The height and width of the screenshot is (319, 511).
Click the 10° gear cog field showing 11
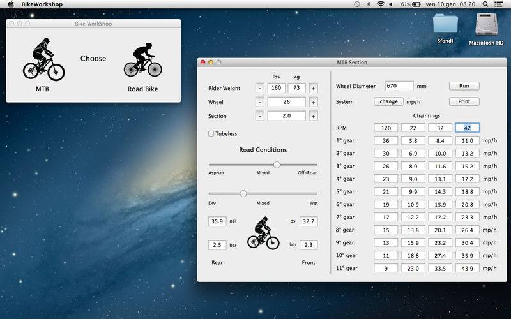386,256
